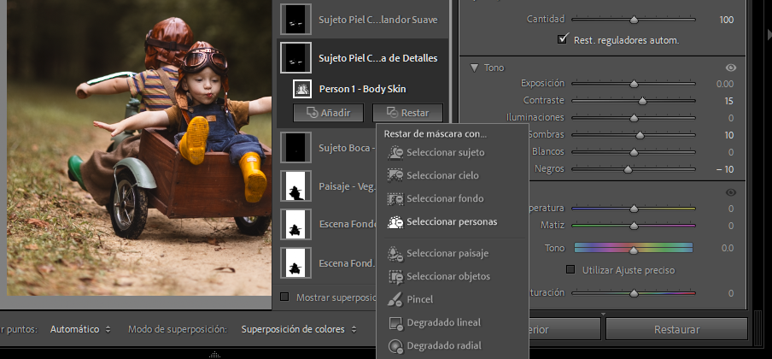The width and height of the screenshot is (772, 359).
Task: Click the Seleccionar objetos icon
Action: pos(395,277)
